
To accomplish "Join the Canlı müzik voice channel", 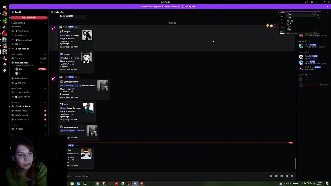I will click(28, 119).
